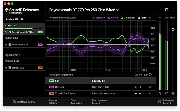Click the Frequency response curves label

63,18
